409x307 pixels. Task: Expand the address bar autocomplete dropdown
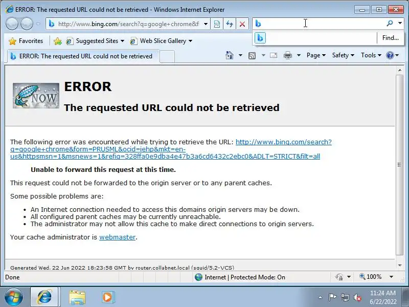click(x=206, y=24)
